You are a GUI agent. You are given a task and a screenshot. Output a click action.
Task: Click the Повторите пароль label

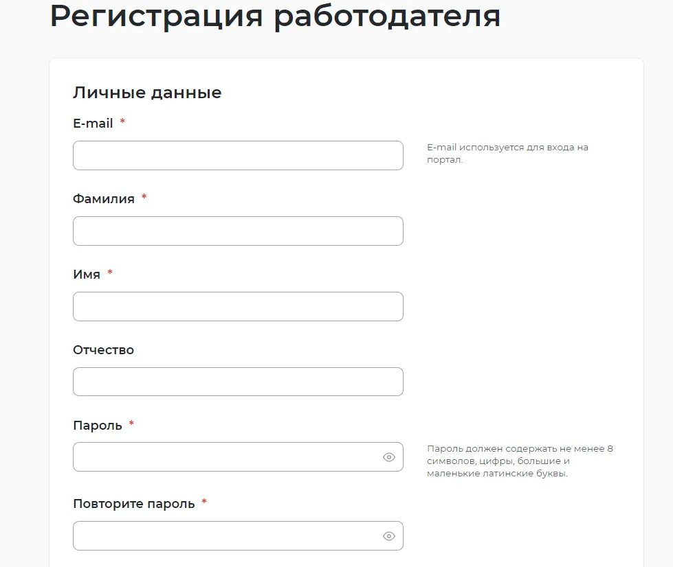pyautogui.click(x=134, y=504)
